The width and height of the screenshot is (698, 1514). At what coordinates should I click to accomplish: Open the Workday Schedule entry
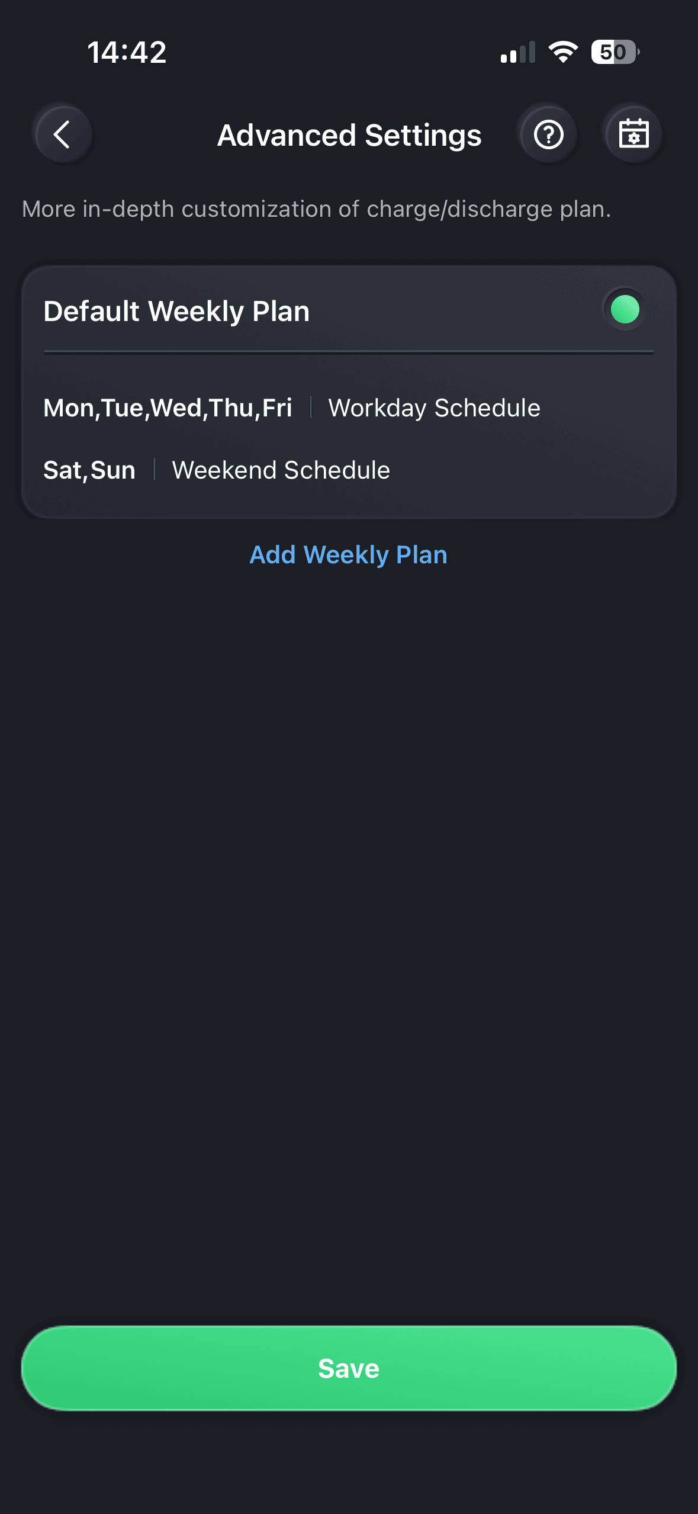pos(434,408)
